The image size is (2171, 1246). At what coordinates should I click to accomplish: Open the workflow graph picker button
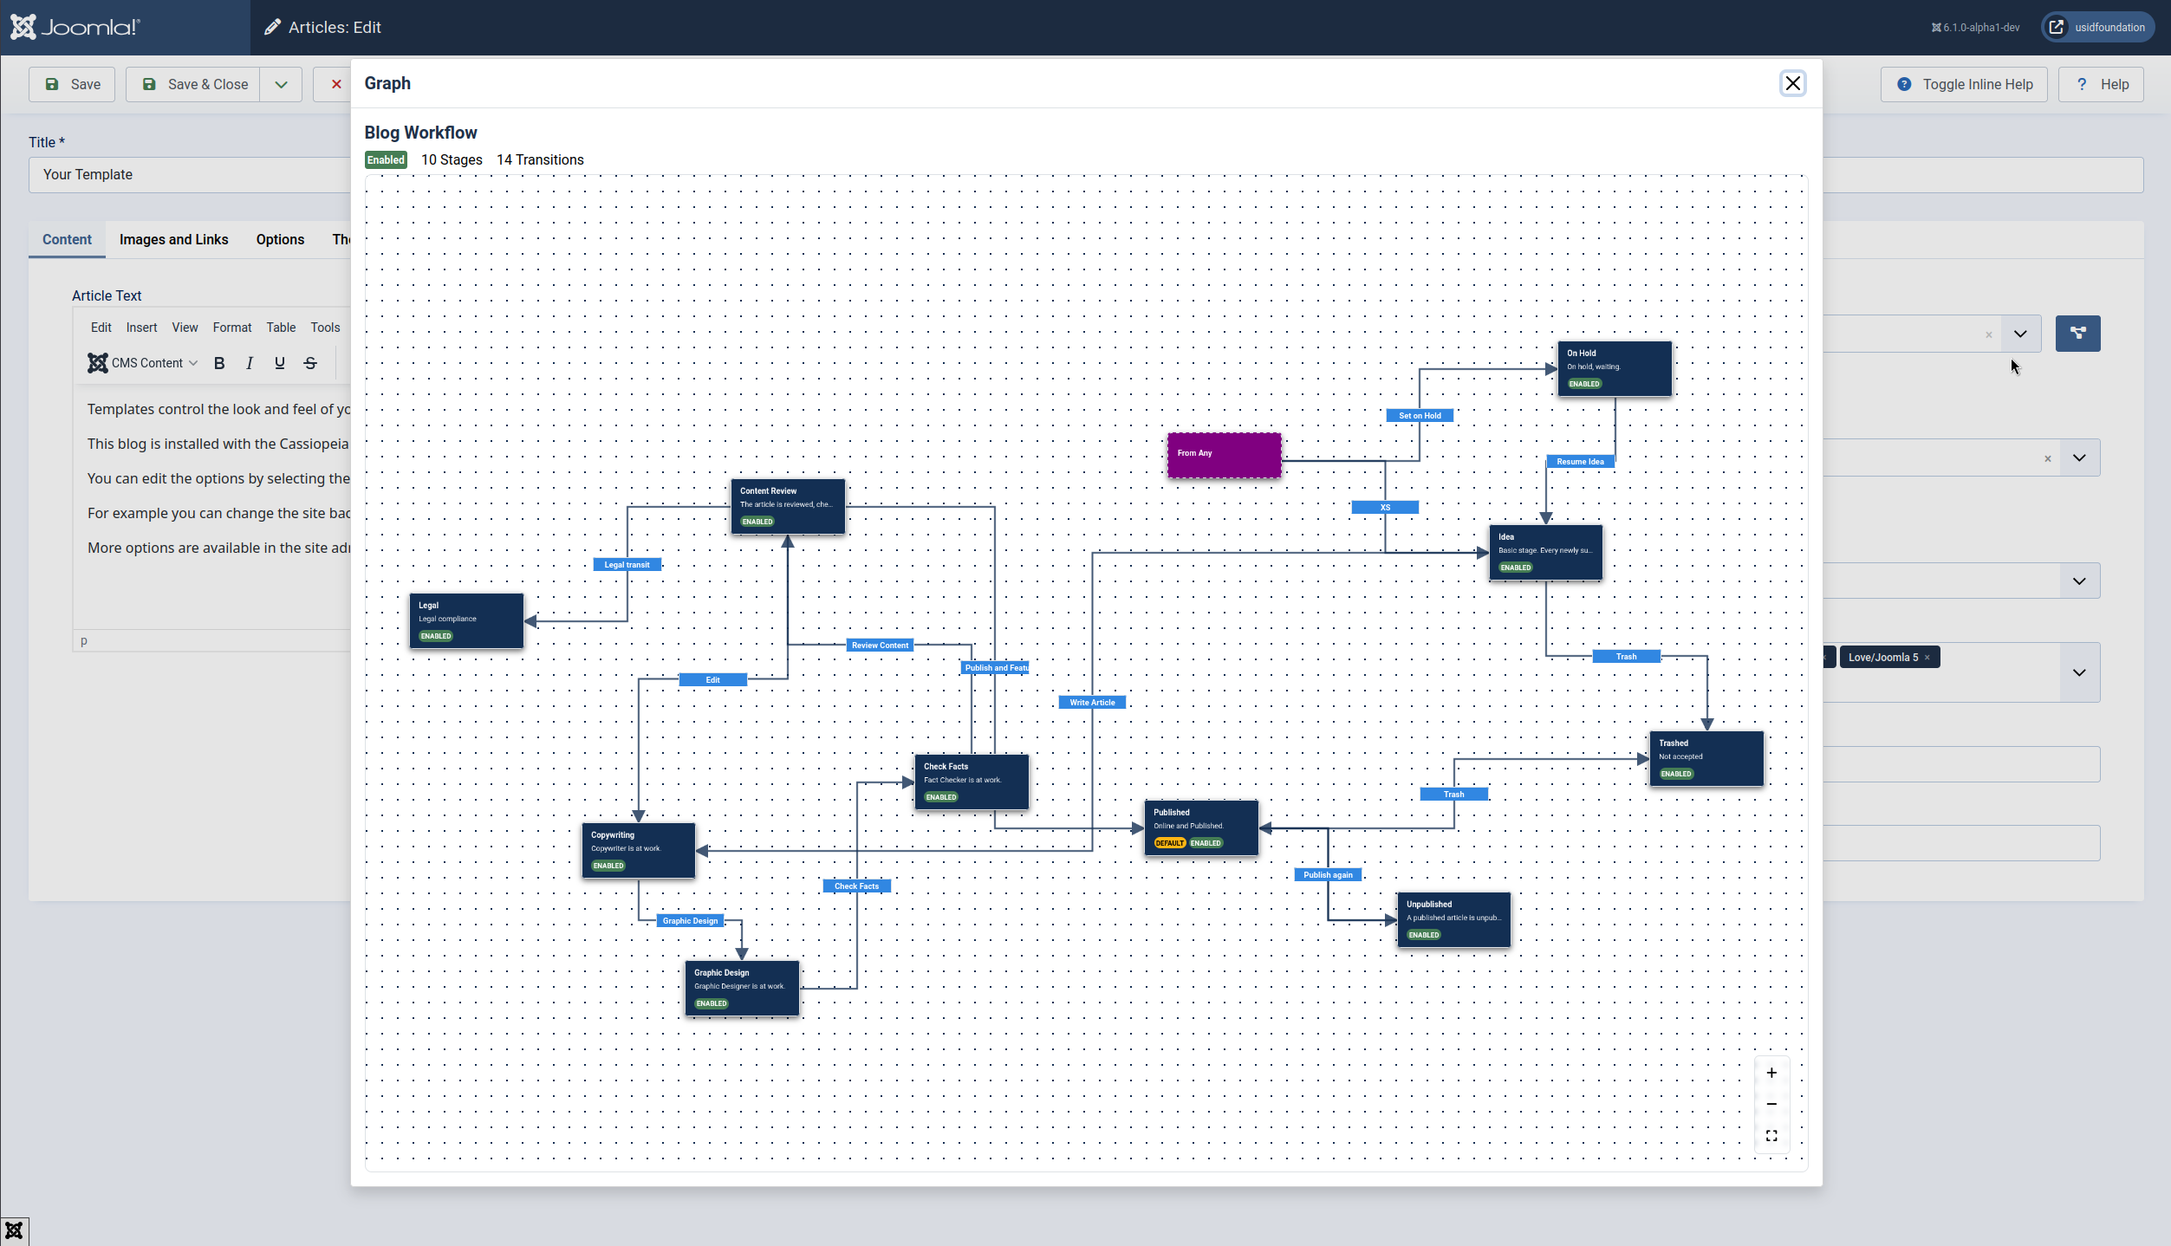(x=2078, y=333)
